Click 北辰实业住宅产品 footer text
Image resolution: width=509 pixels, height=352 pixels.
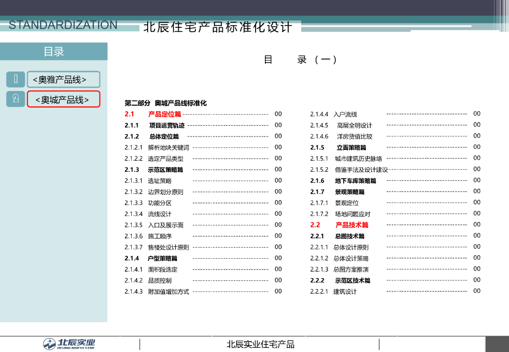coord(260,344)
